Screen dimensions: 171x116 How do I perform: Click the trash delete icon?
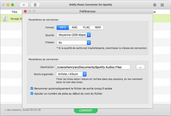click(x=35, y=5)
